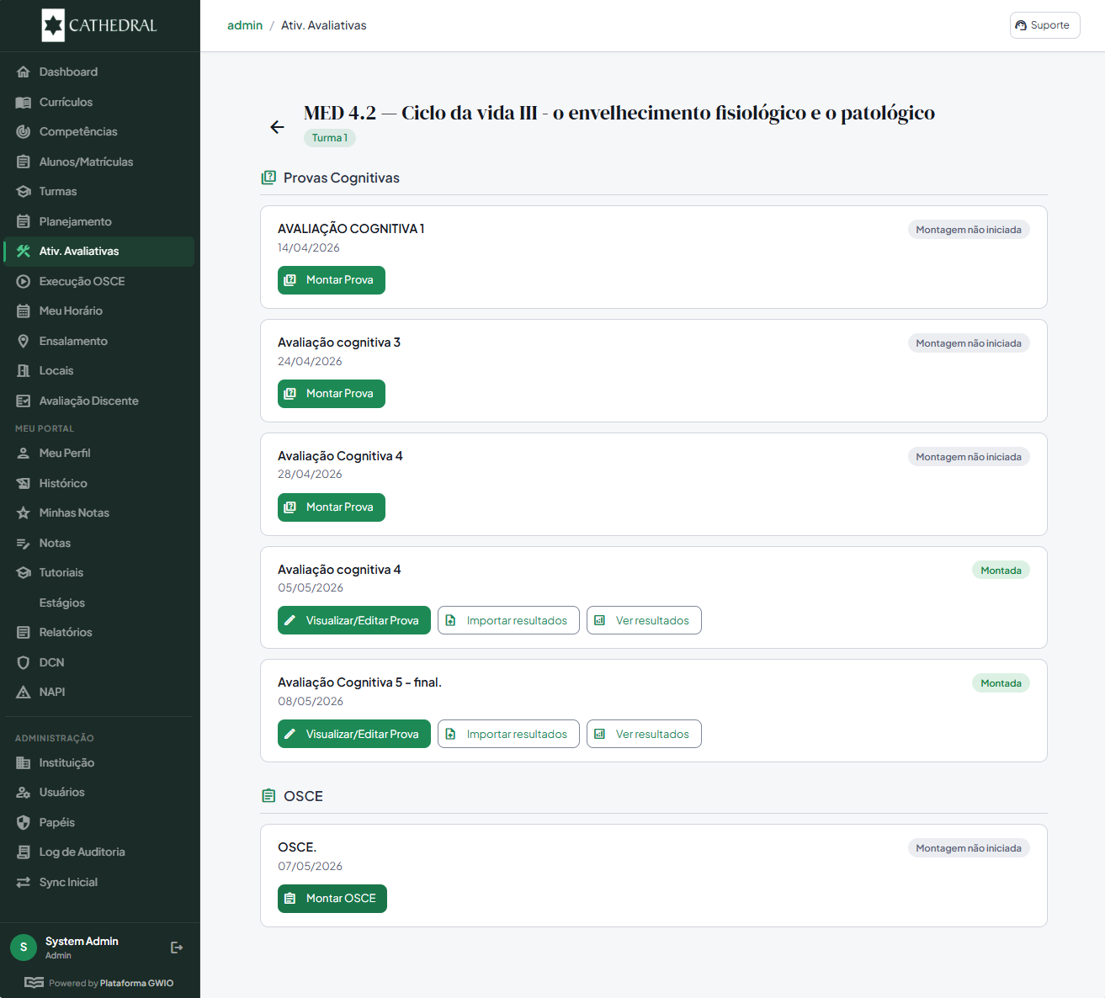Click the Cathedral logo
Screen dimensions: 1105x998
pos(100,25)
